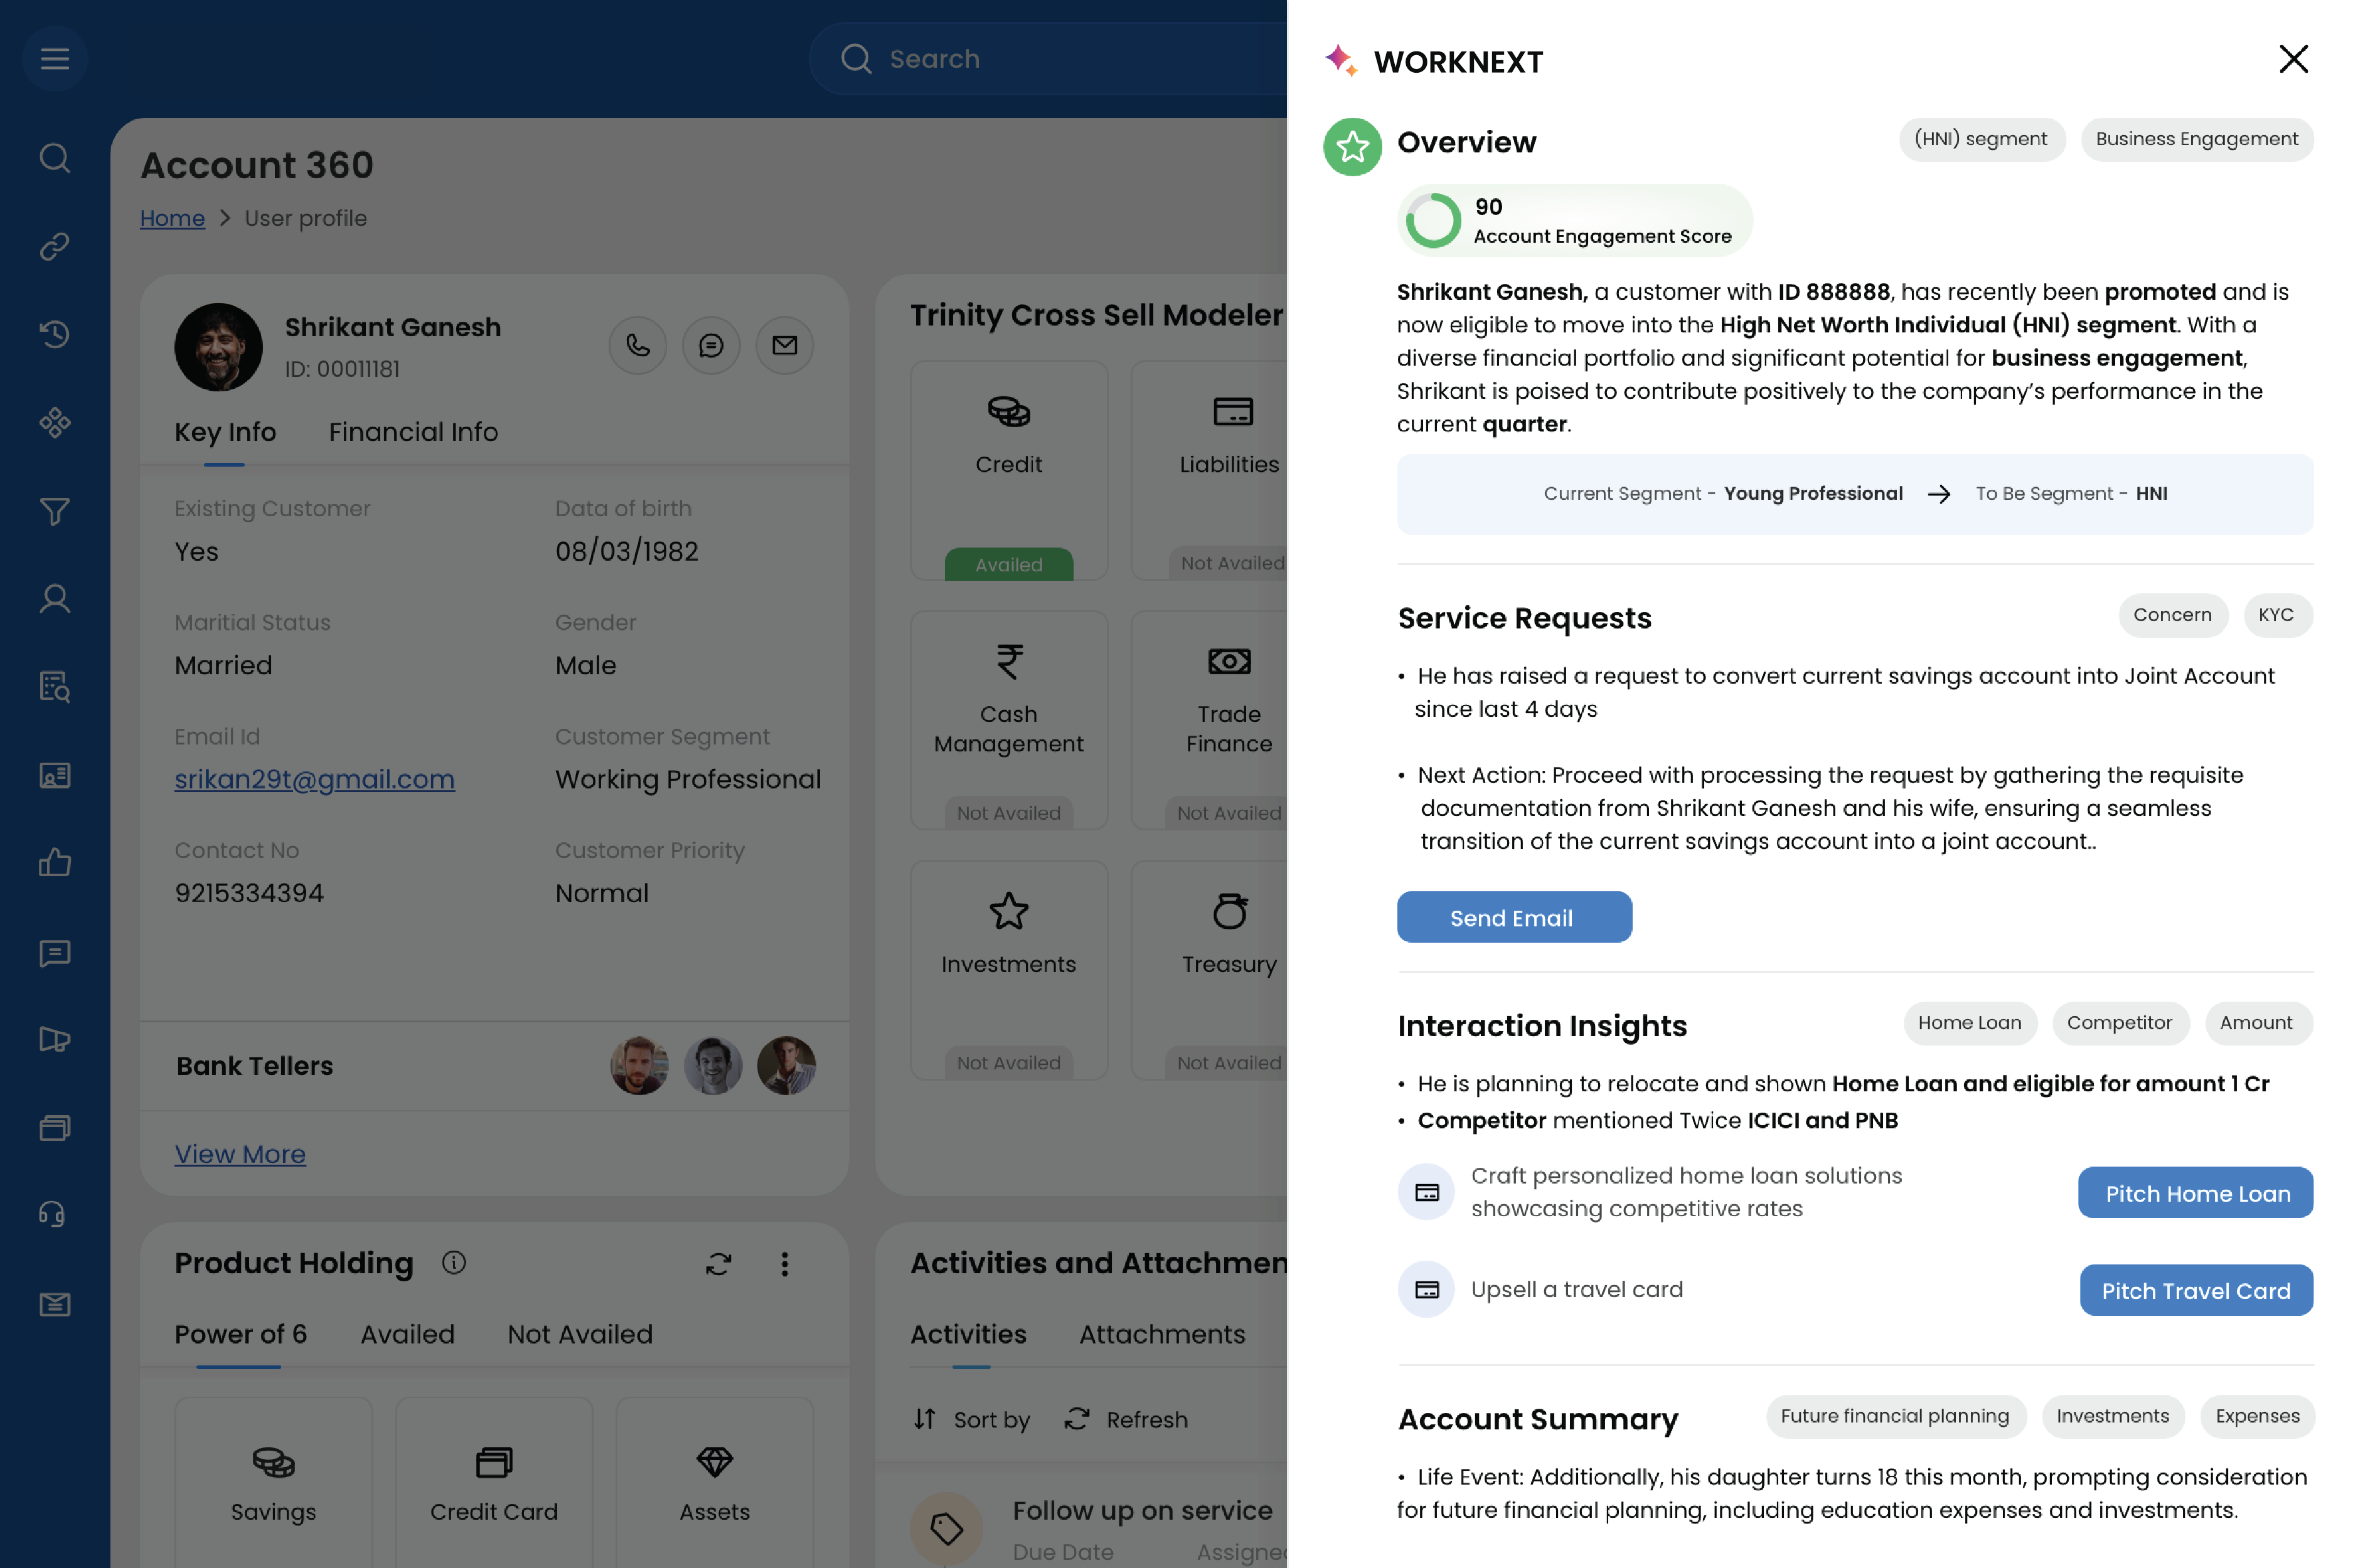This screenshot has width=2353, height=1568.
Task: Click the Home Loan tag
Action: coord(1970,1023)
